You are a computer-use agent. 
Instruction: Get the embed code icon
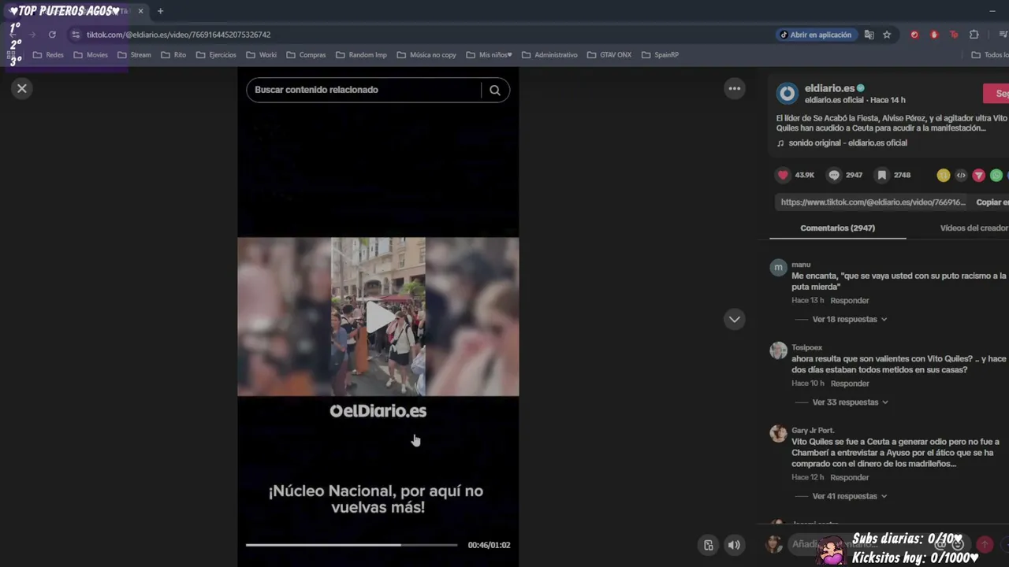click(961, 176)
